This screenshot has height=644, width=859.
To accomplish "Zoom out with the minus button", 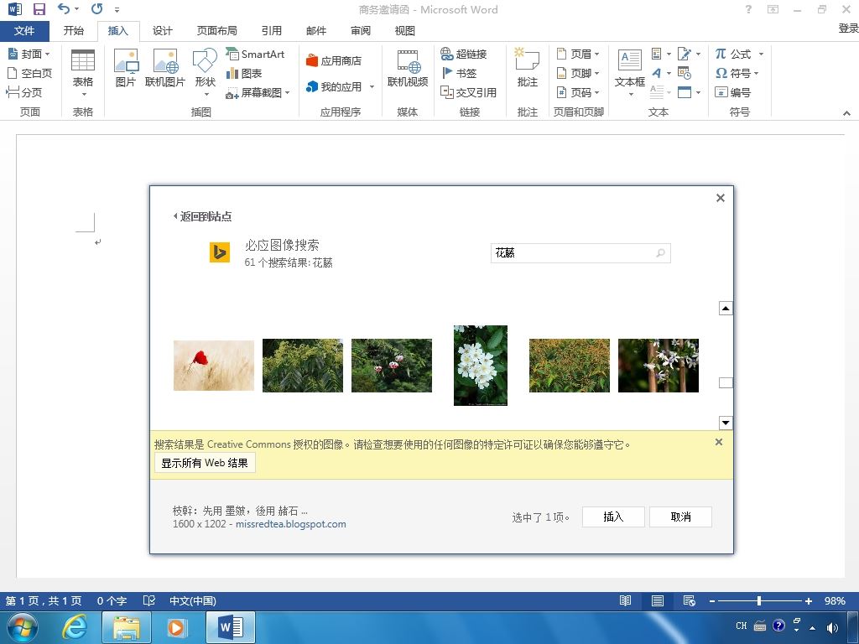I will 711,600.
